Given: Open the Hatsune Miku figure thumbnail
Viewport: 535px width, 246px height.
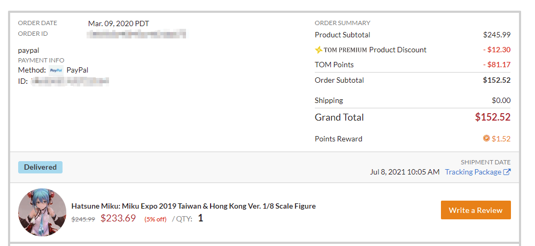Looking at the screenshot, I should tap(42, 212).
